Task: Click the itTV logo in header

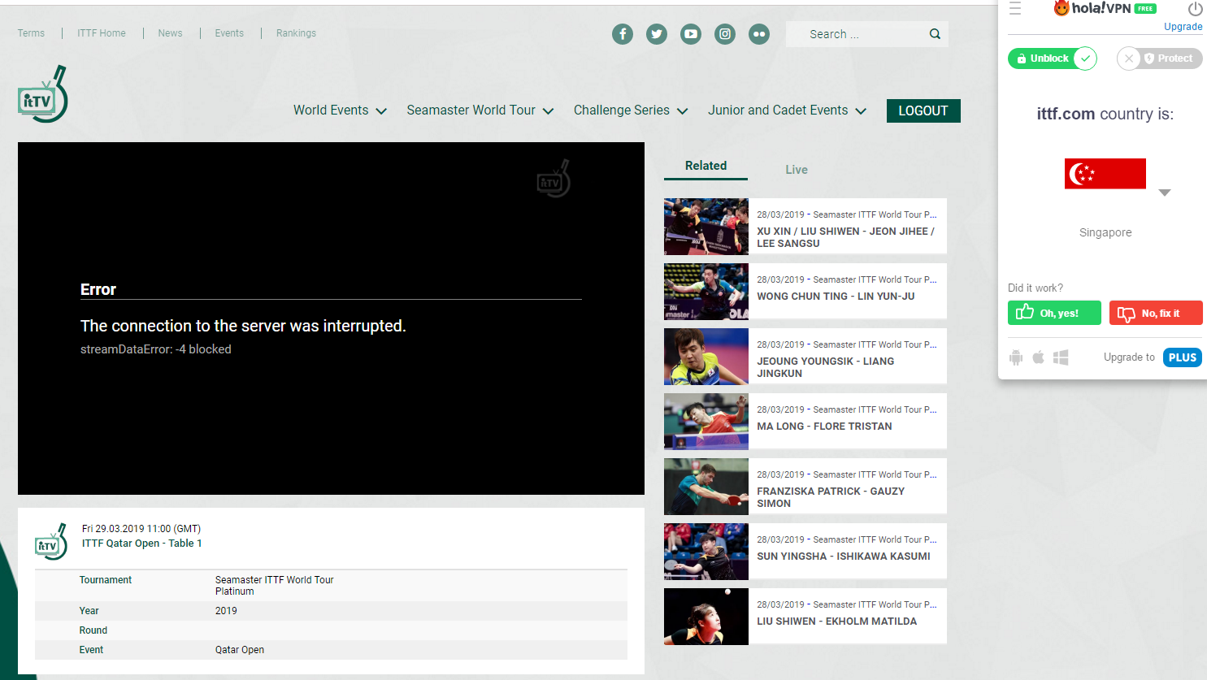Action: coord(43,95)
